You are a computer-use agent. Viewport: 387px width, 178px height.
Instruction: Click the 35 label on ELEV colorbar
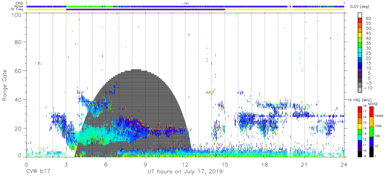pyautogui.click(x=368, y=43)
